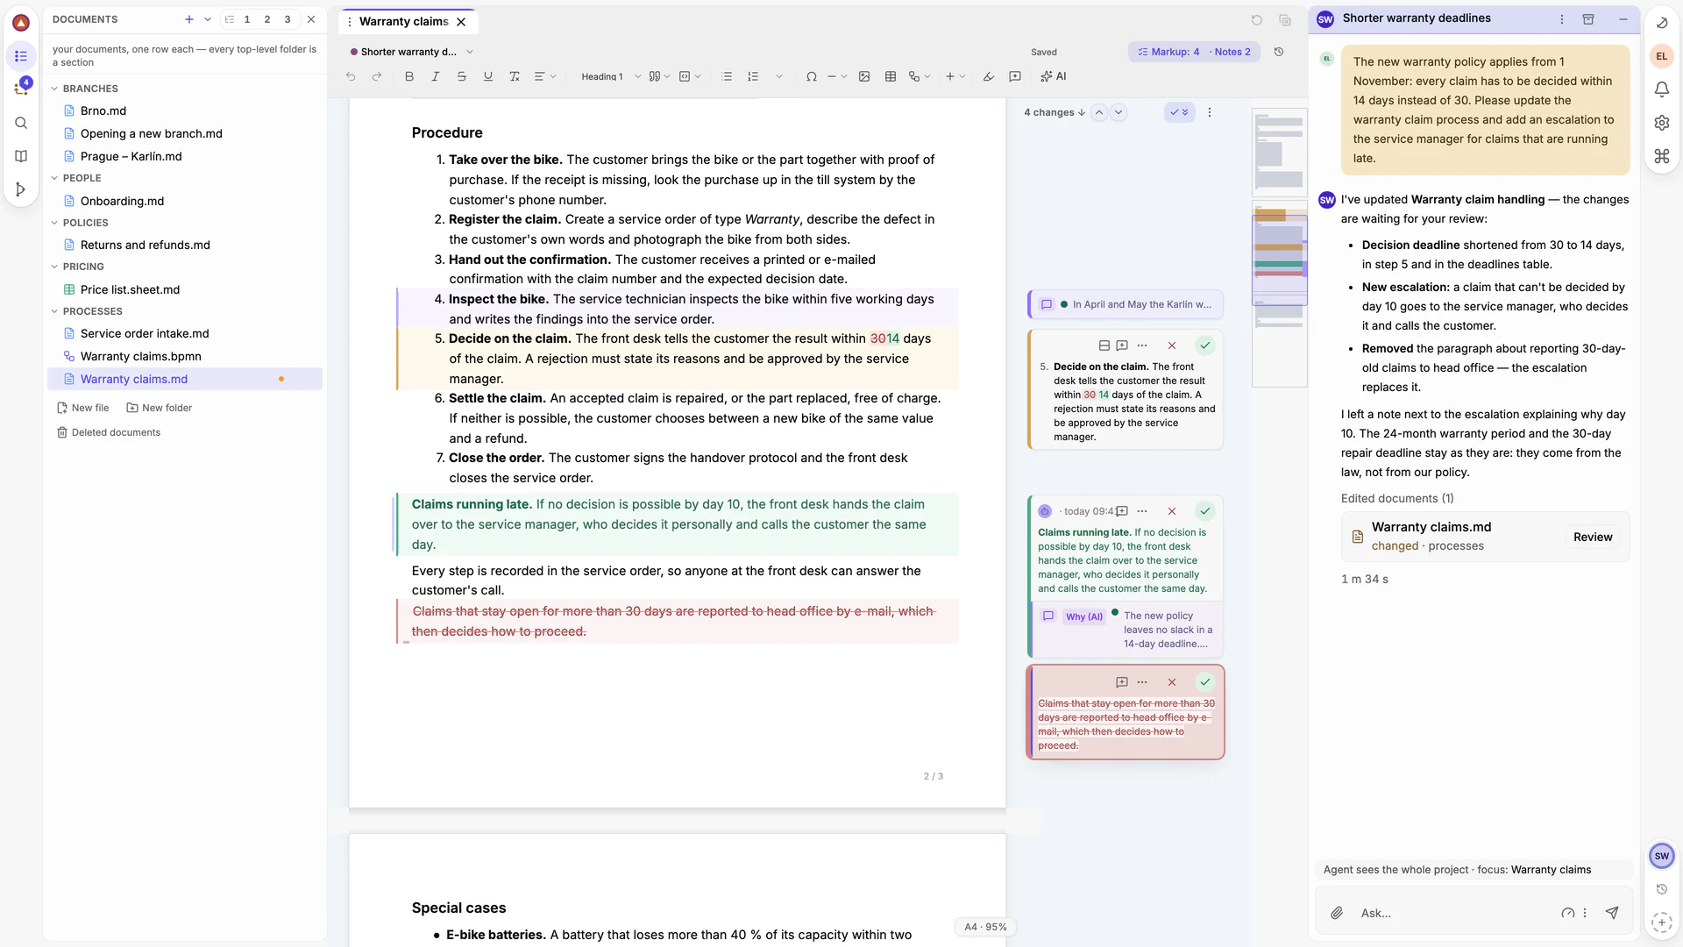Image resolution: width=1683 pixels, height=947 pixels.
Task: Accept the 'Decide on the claim' change
Action: click(1205, 345)
